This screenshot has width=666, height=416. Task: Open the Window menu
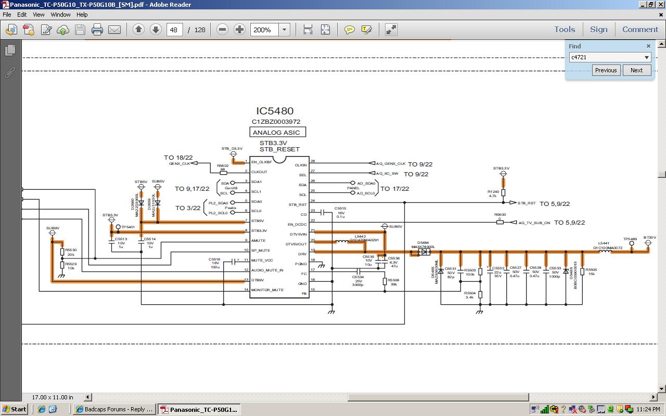60,15
